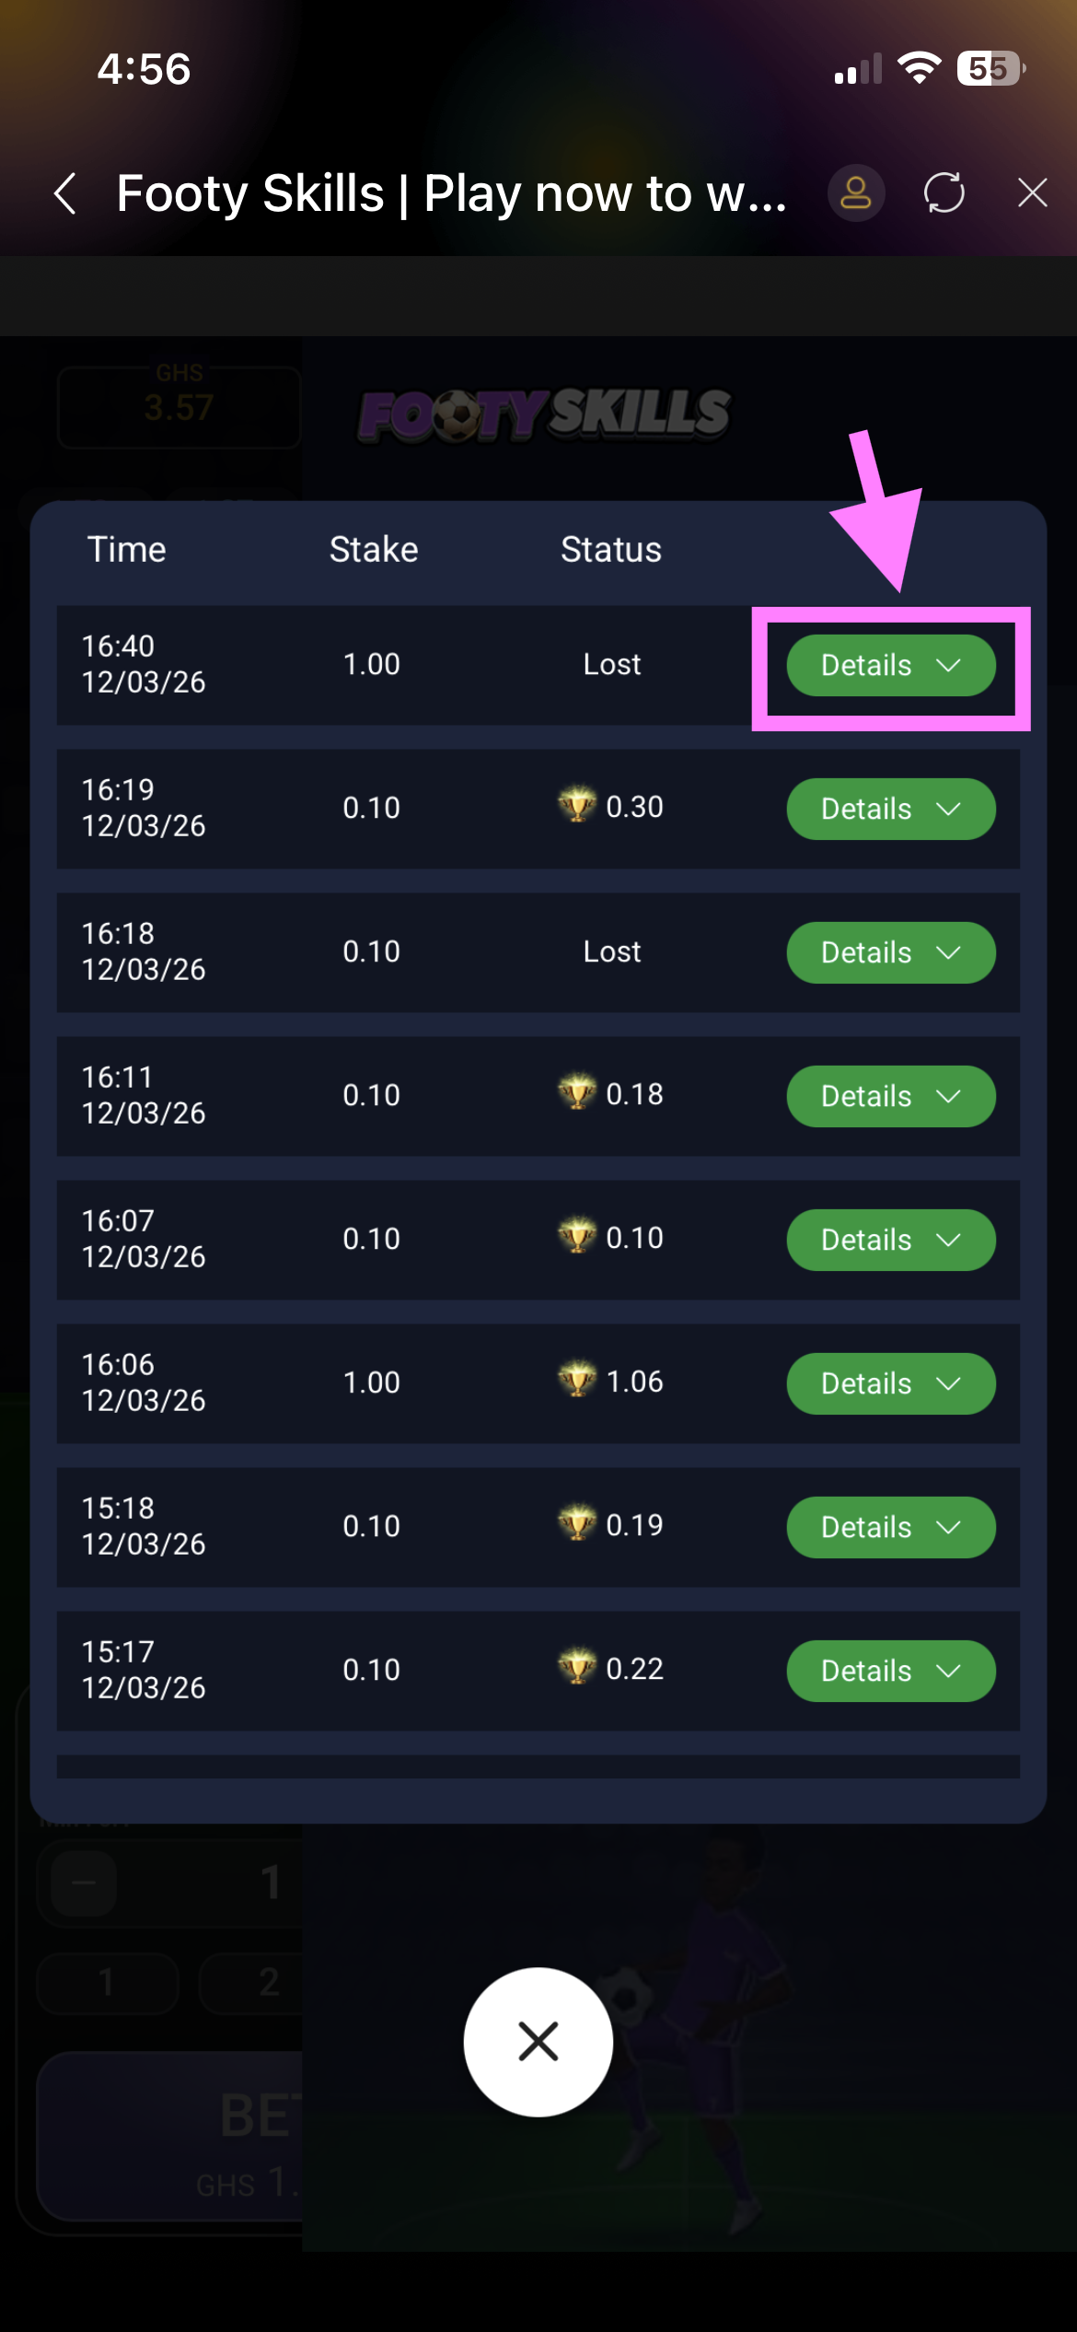View Details for the 16:06 bet
This screenshot has width=1077, height=2332.
890,1383
